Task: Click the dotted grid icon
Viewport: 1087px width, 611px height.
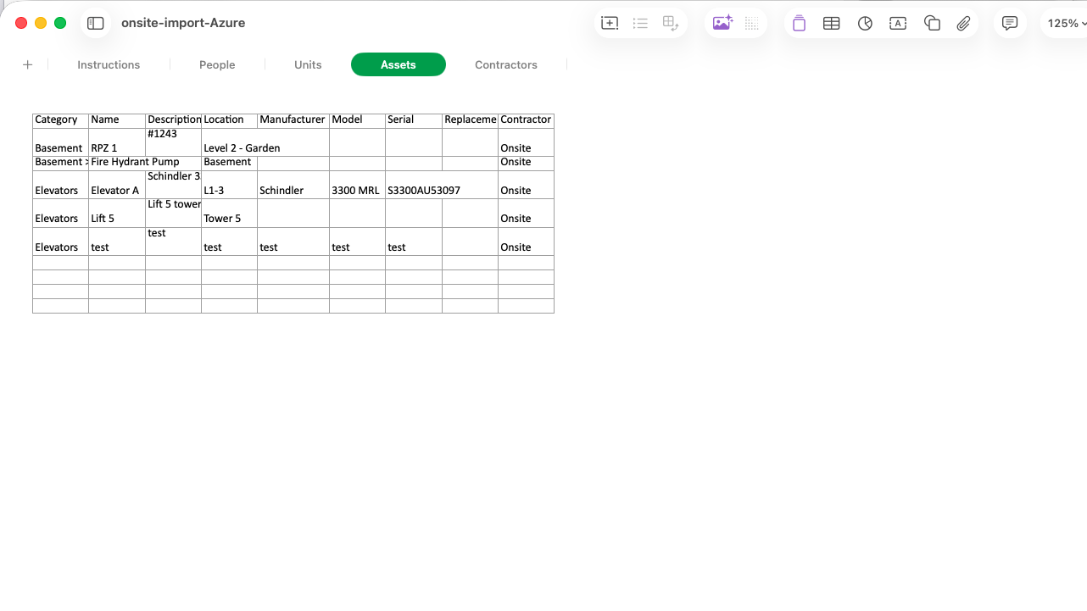Action: (751, 24)
